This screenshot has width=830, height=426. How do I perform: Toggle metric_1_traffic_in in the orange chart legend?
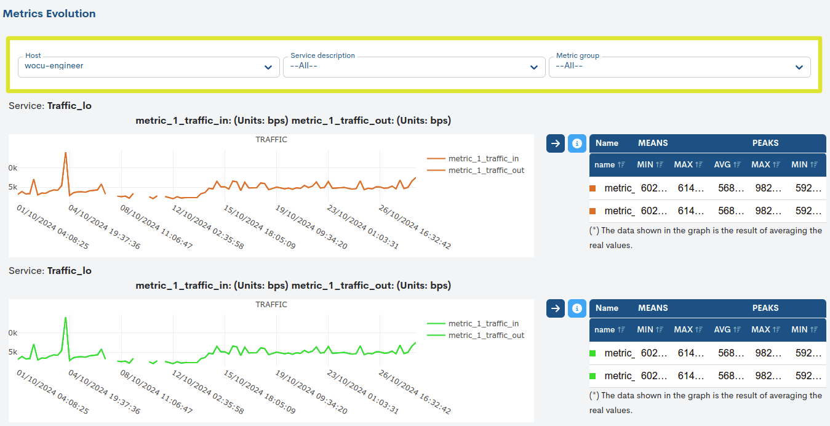tap(473, 158)
